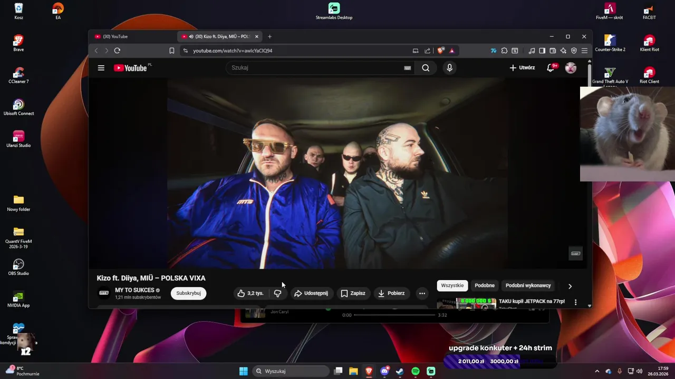Open Steam from the taskbar
The height and width of the screenshot is (379, 675).
[x=400, y=371]
